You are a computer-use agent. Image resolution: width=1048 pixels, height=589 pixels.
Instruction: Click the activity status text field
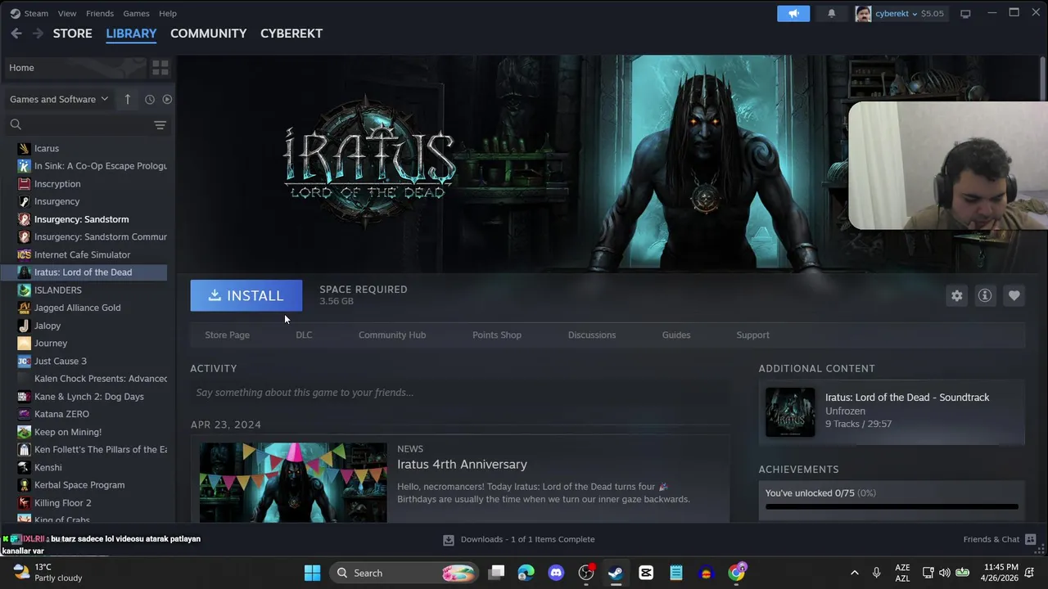(460, 393)
